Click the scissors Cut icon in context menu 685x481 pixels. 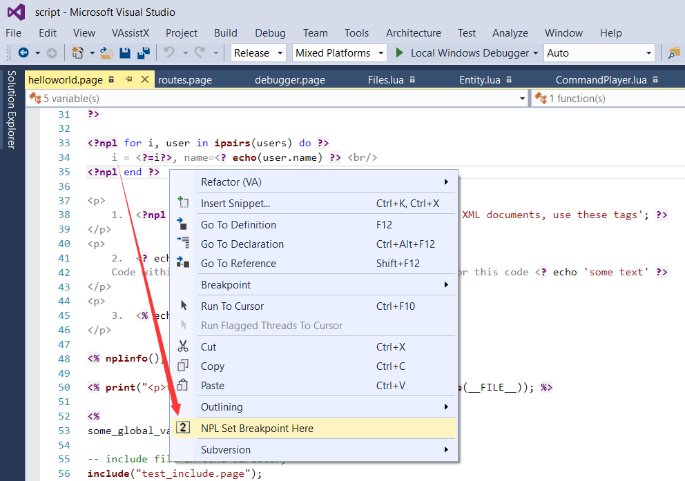pos(184,346)
